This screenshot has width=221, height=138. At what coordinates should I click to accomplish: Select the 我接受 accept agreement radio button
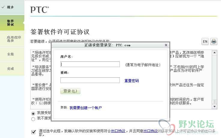pyautogui.click(x=33, y=113)
